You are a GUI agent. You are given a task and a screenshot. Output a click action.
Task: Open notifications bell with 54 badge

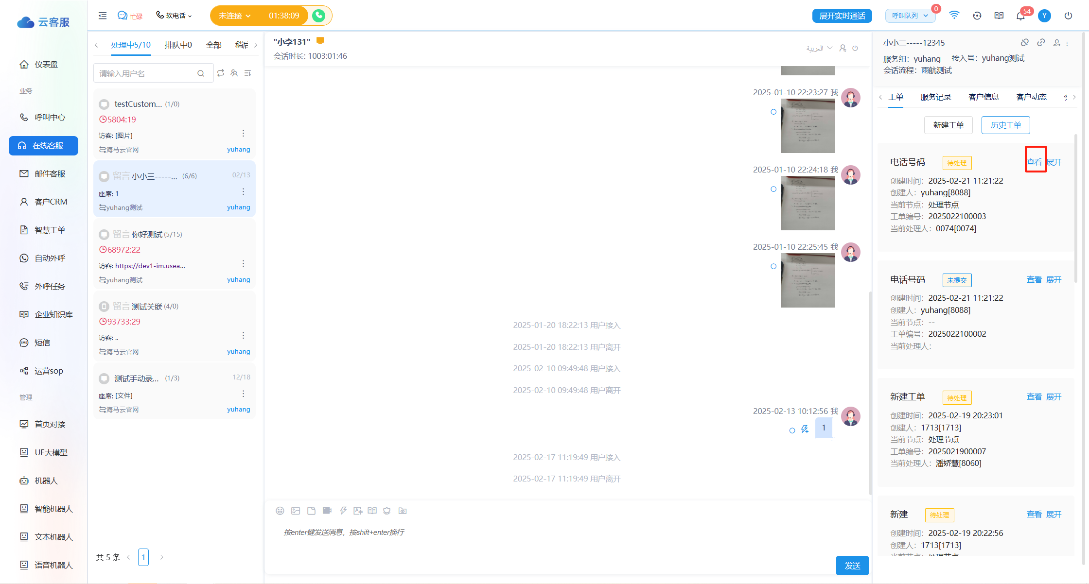pos(1020,16)
